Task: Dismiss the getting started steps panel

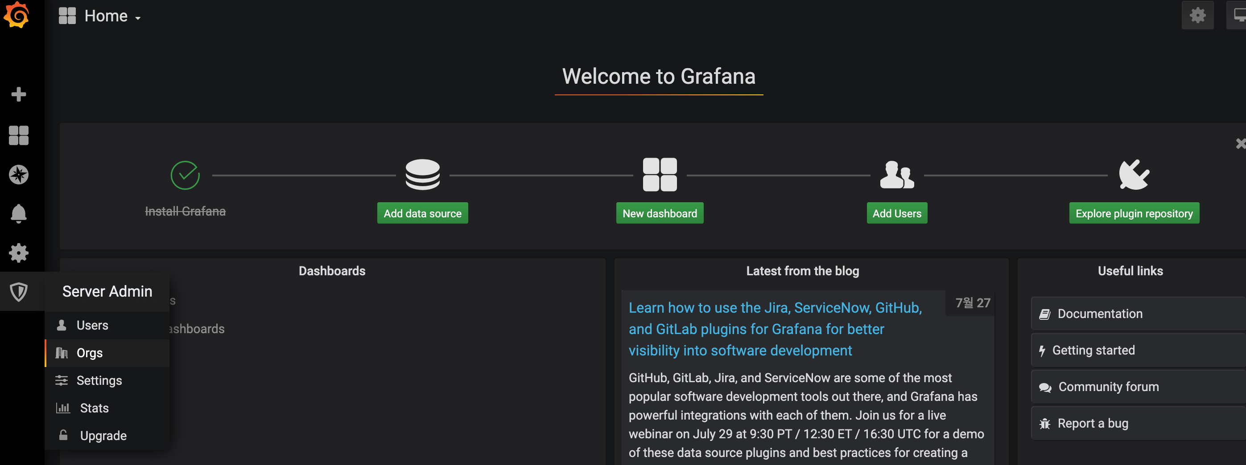Action: point(1240,143)
